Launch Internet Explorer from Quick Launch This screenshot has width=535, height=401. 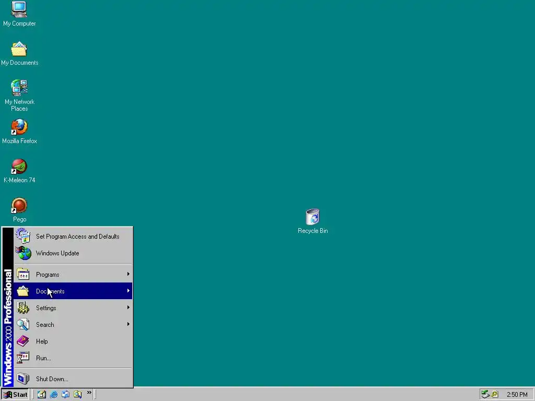(x=54, y=395)
